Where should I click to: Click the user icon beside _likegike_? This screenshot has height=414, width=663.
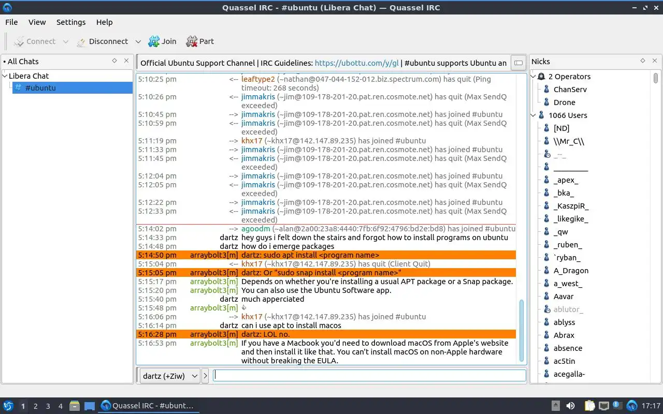(x=546, y=219)
